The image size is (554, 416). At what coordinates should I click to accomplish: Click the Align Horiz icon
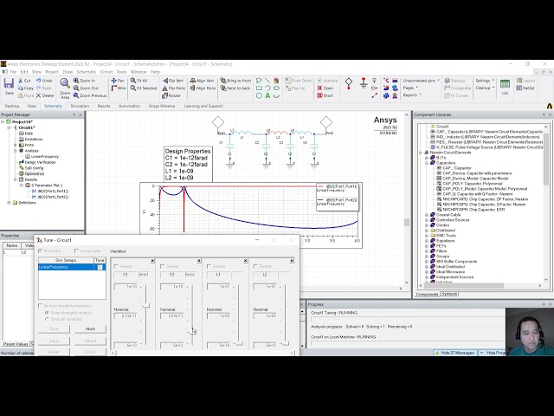pyautogui.click(x=192, y=88)
